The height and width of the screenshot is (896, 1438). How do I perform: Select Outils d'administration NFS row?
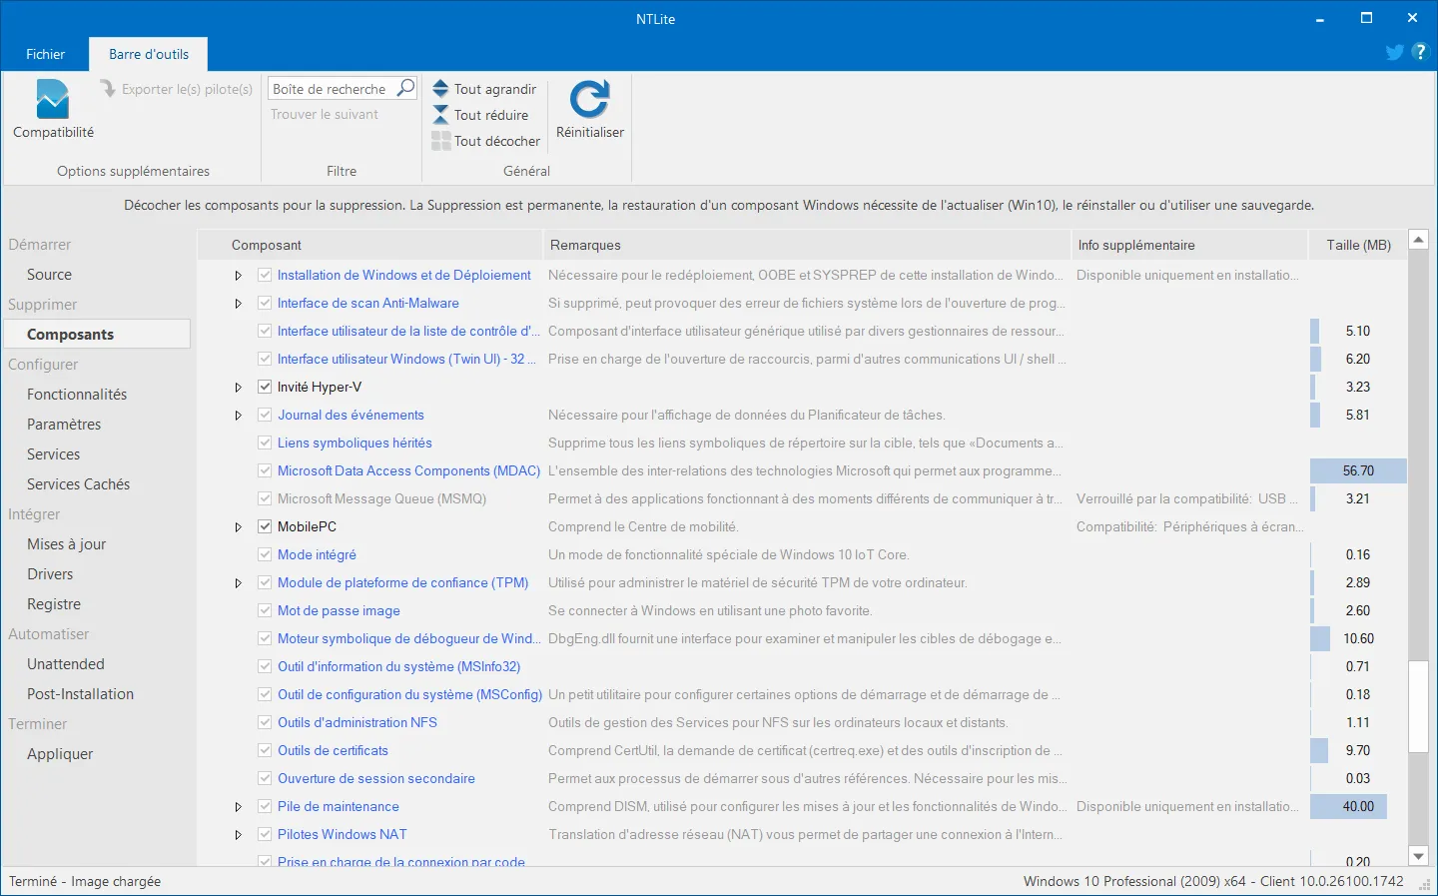[802, 722]
